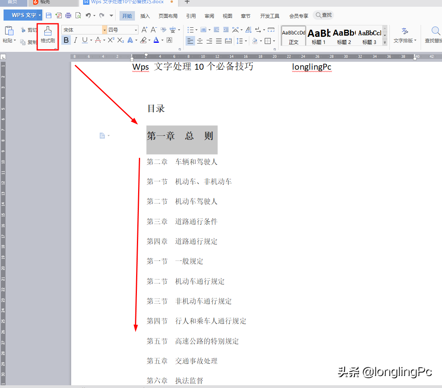Apply the 标题 2 heading style
The width and height of the screenshot is (442, 388).
coord(344,36)
